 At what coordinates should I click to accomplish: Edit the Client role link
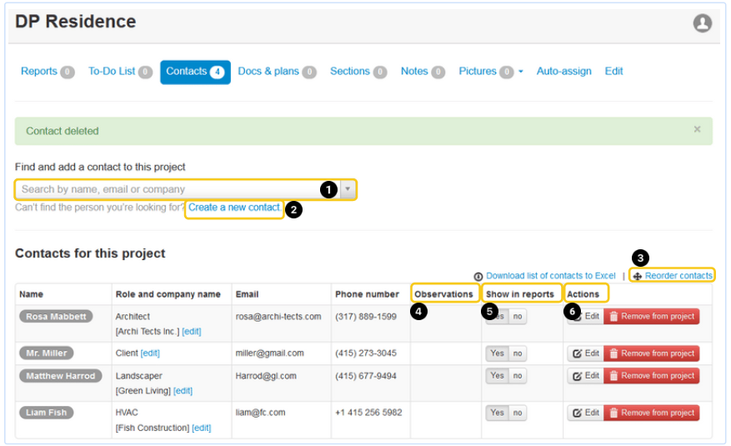point(150,353)
